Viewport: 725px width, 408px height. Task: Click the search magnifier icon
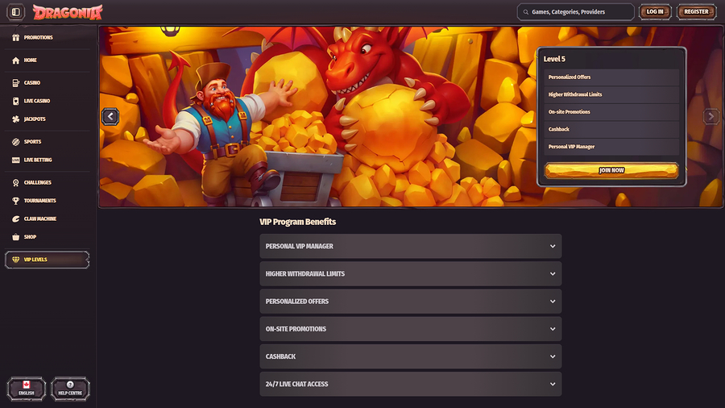(x=526, y=12)
